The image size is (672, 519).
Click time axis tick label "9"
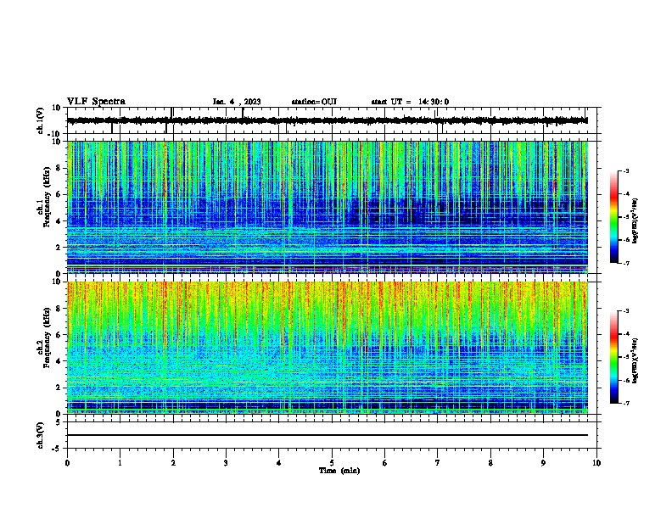(543, 463)
